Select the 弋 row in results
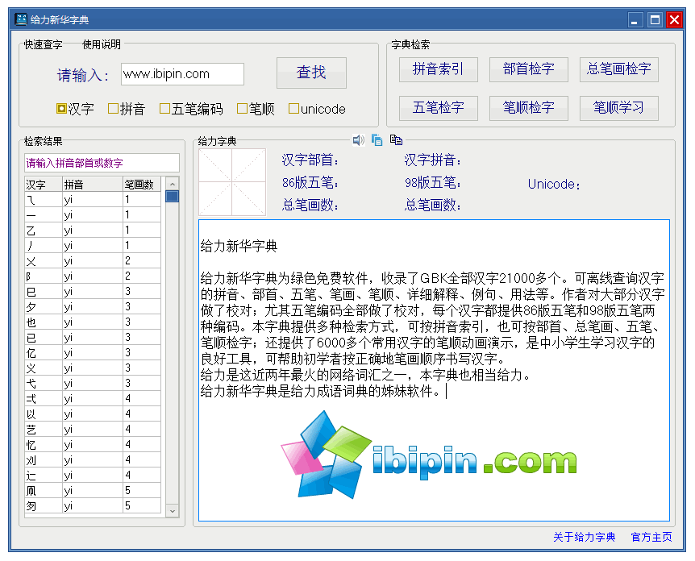695x561 pixels. (93, 384)
